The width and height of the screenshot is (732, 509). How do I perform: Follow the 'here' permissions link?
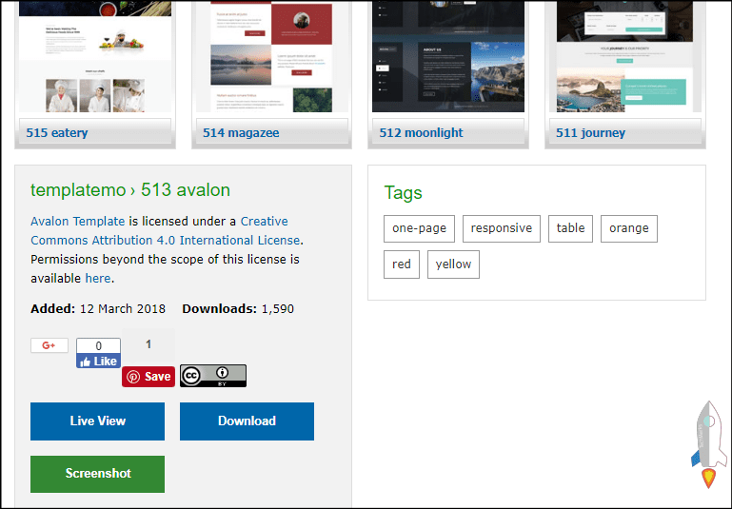click(97, 278)
